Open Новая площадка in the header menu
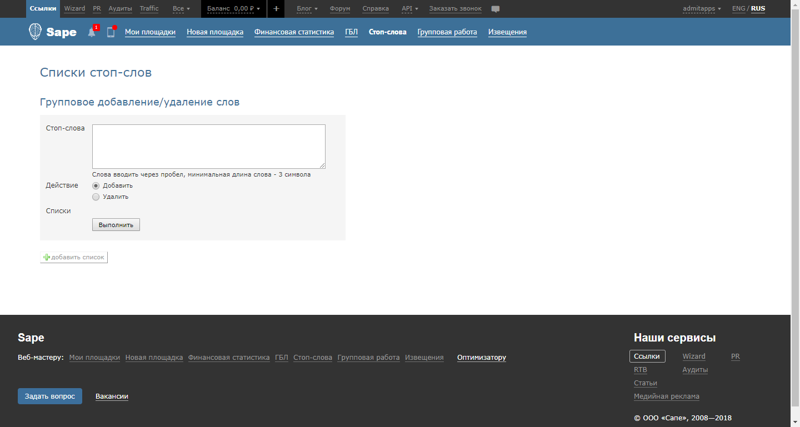The width and height of the screenshot is (800, 427). point(215,32)
